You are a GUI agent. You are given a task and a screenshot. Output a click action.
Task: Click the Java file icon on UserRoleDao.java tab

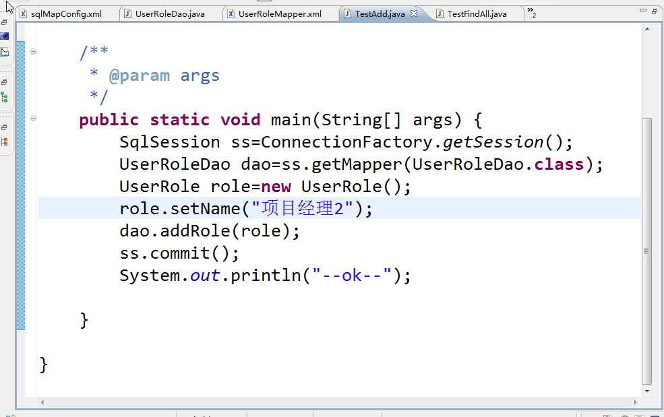pos(127,14)
